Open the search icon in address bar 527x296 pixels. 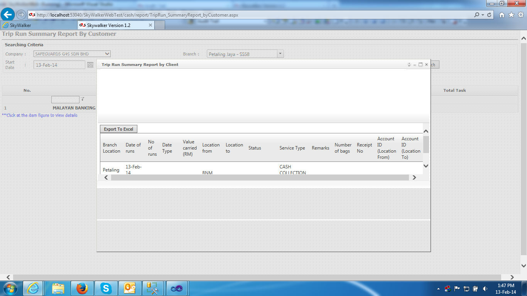(477, 15)
